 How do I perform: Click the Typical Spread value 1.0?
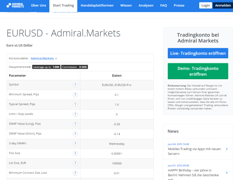pyautogui.click(x=116, y=105)
